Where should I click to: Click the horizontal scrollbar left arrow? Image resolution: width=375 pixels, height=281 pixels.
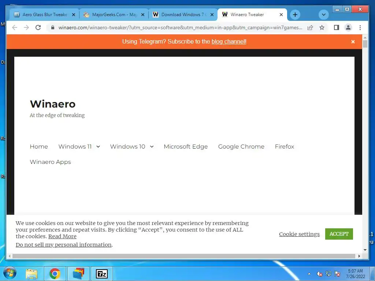[x=10, y=256]
